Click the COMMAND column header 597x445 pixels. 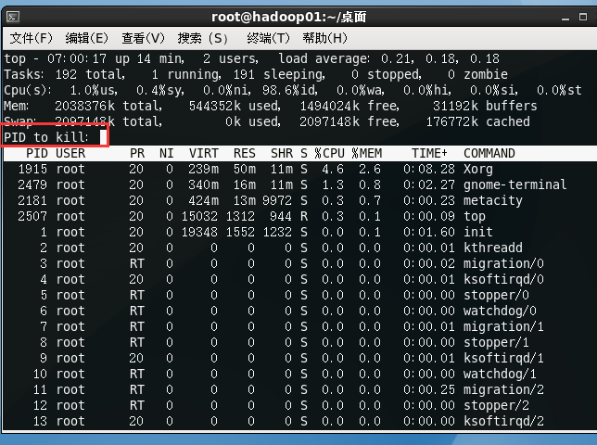click(489, 153)
